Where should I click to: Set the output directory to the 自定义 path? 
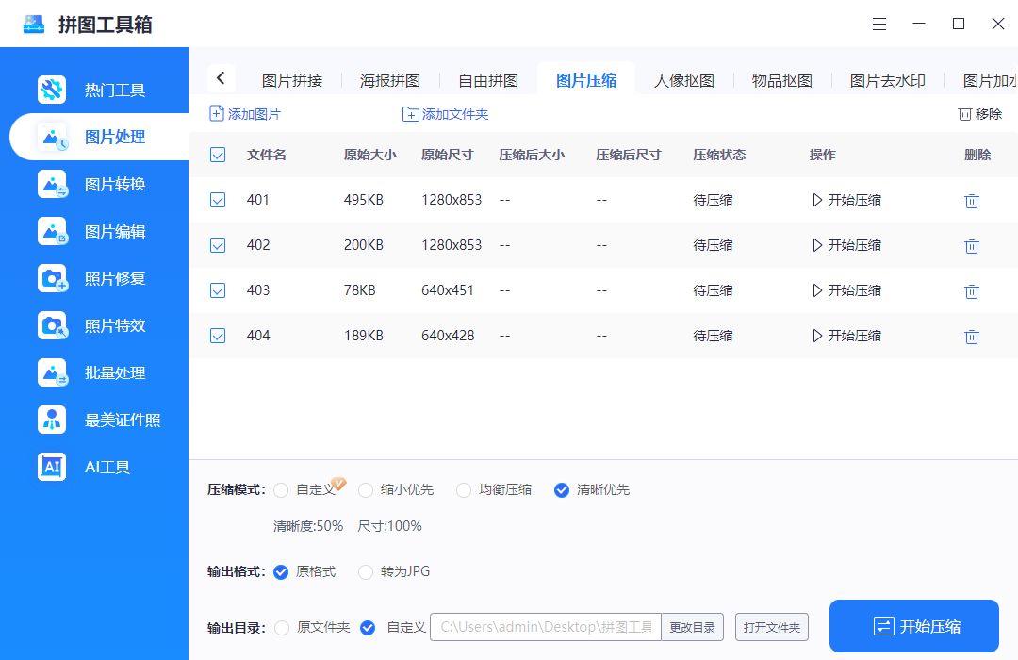[x=368, y=628]
